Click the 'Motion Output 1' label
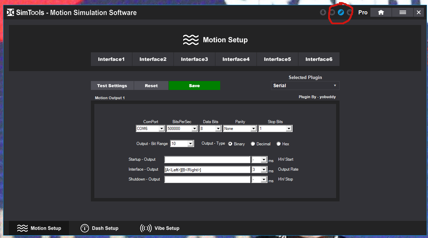 tap(110, 98)
